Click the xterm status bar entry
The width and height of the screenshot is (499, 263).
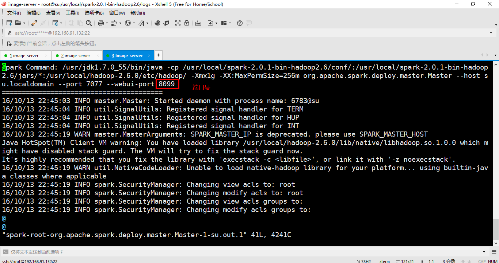click(385, 261)
